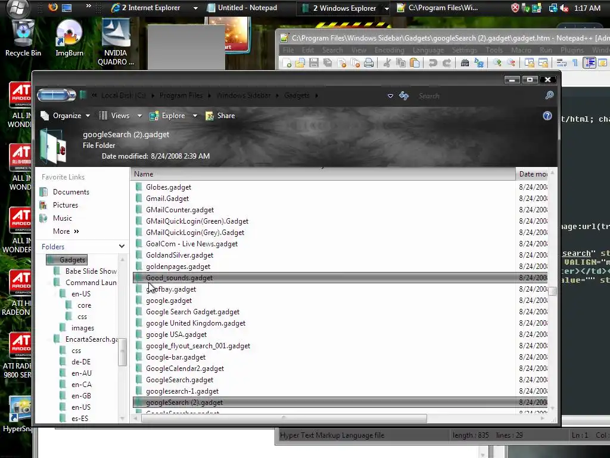
Task: Open ImgBurn desktop icon
Action: tap(69, 38)
